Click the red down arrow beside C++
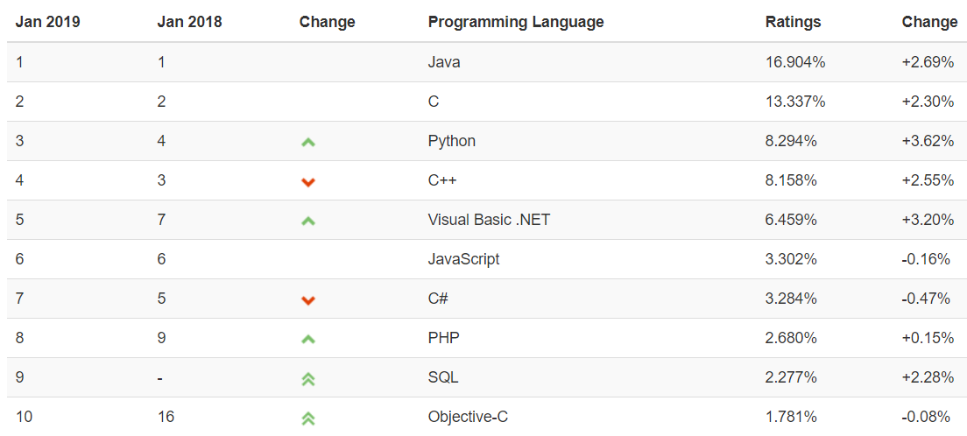The width and height of the screenshot is (967, 436). [307, 181]
